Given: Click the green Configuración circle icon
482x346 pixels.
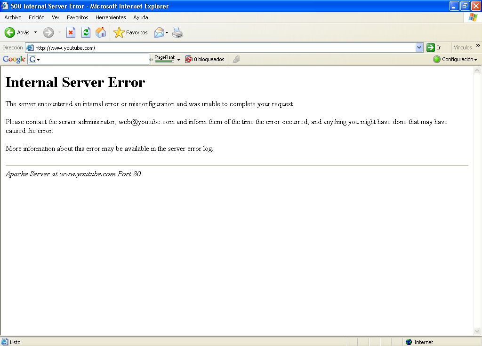Looking at the screenshot, I should (x=436, y=59).
